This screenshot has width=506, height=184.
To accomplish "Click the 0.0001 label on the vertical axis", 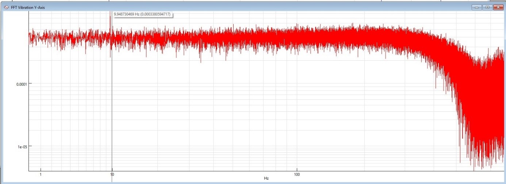I will (22, 84).
